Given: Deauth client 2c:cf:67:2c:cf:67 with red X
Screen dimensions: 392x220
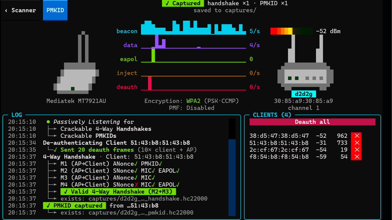Looking at the screenshot, I should pyautogui.click(x=356, y=150).
